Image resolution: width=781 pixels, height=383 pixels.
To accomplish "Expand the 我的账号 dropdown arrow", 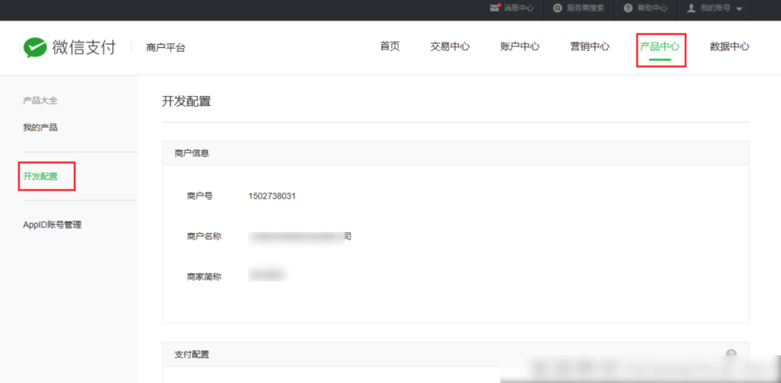I will click(739, 9).
